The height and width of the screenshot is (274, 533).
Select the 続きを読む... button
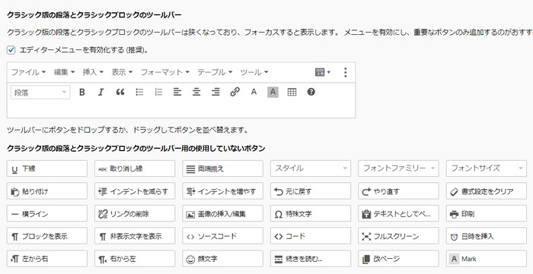[x=311, y=259]
